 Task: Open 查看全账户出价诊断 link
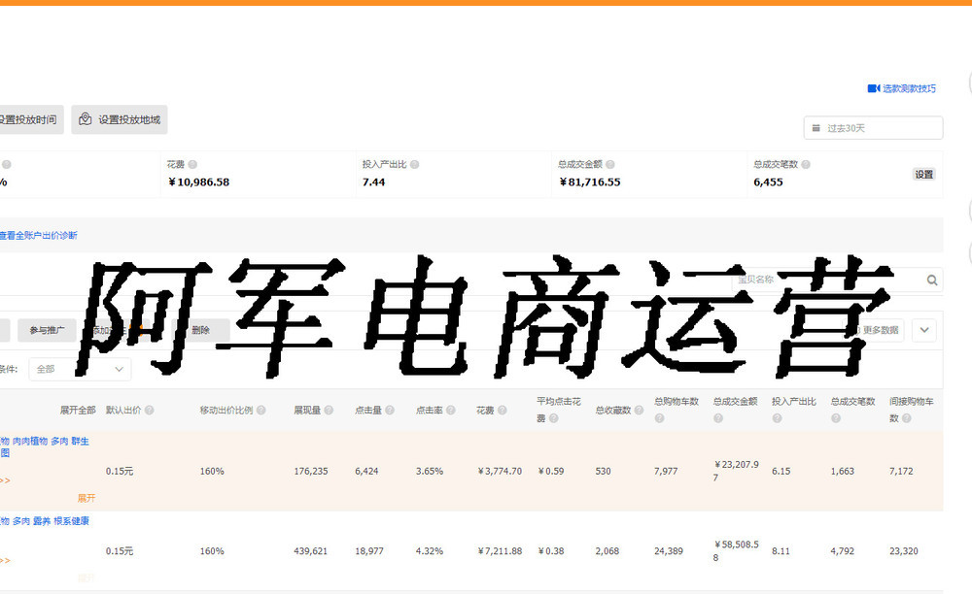click(39, 235)
